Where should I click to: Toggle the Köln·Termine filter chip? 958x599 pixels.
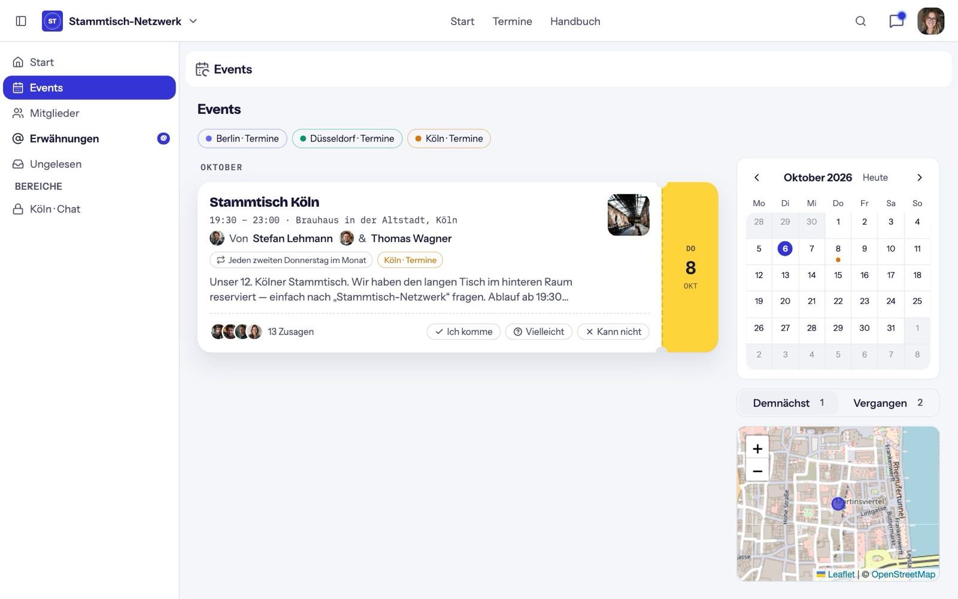(x=449, y=138)
